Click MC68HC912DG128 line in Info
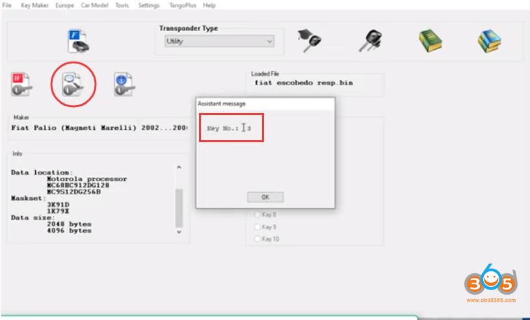Viewport: 530px width, 320px height. 78,186
